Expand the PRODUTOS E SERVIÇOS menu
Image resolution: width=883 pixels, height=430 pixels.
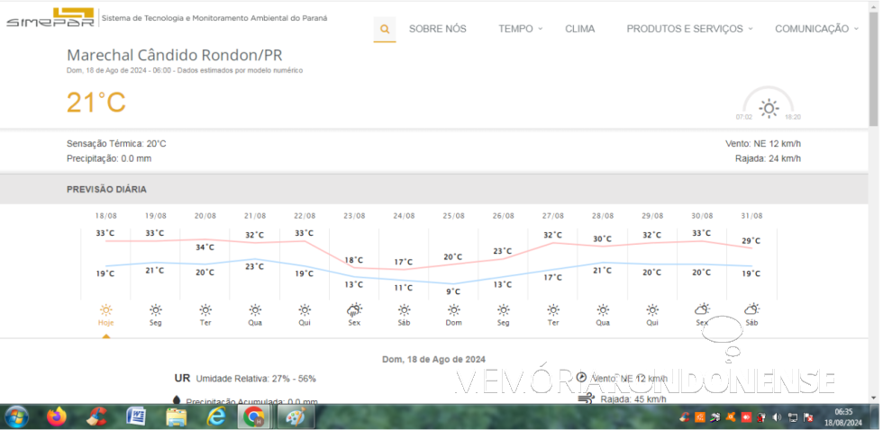(x=689, y=29)
